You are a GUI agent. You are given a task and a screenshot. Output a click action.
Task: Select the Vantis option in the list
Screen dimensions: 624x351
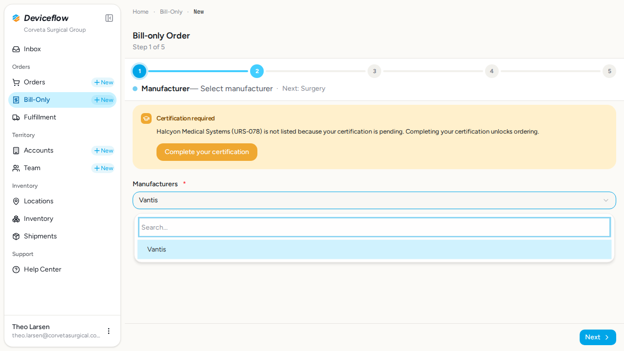click(374, 250)
